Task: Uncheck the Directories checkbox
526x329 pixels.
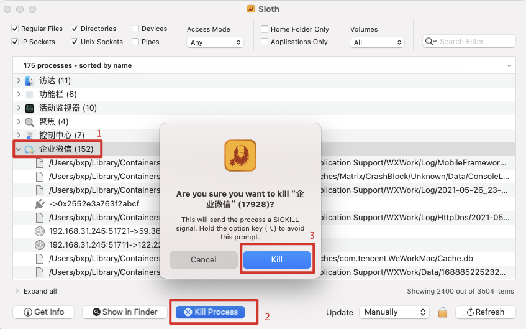Action: click(75, 29)
